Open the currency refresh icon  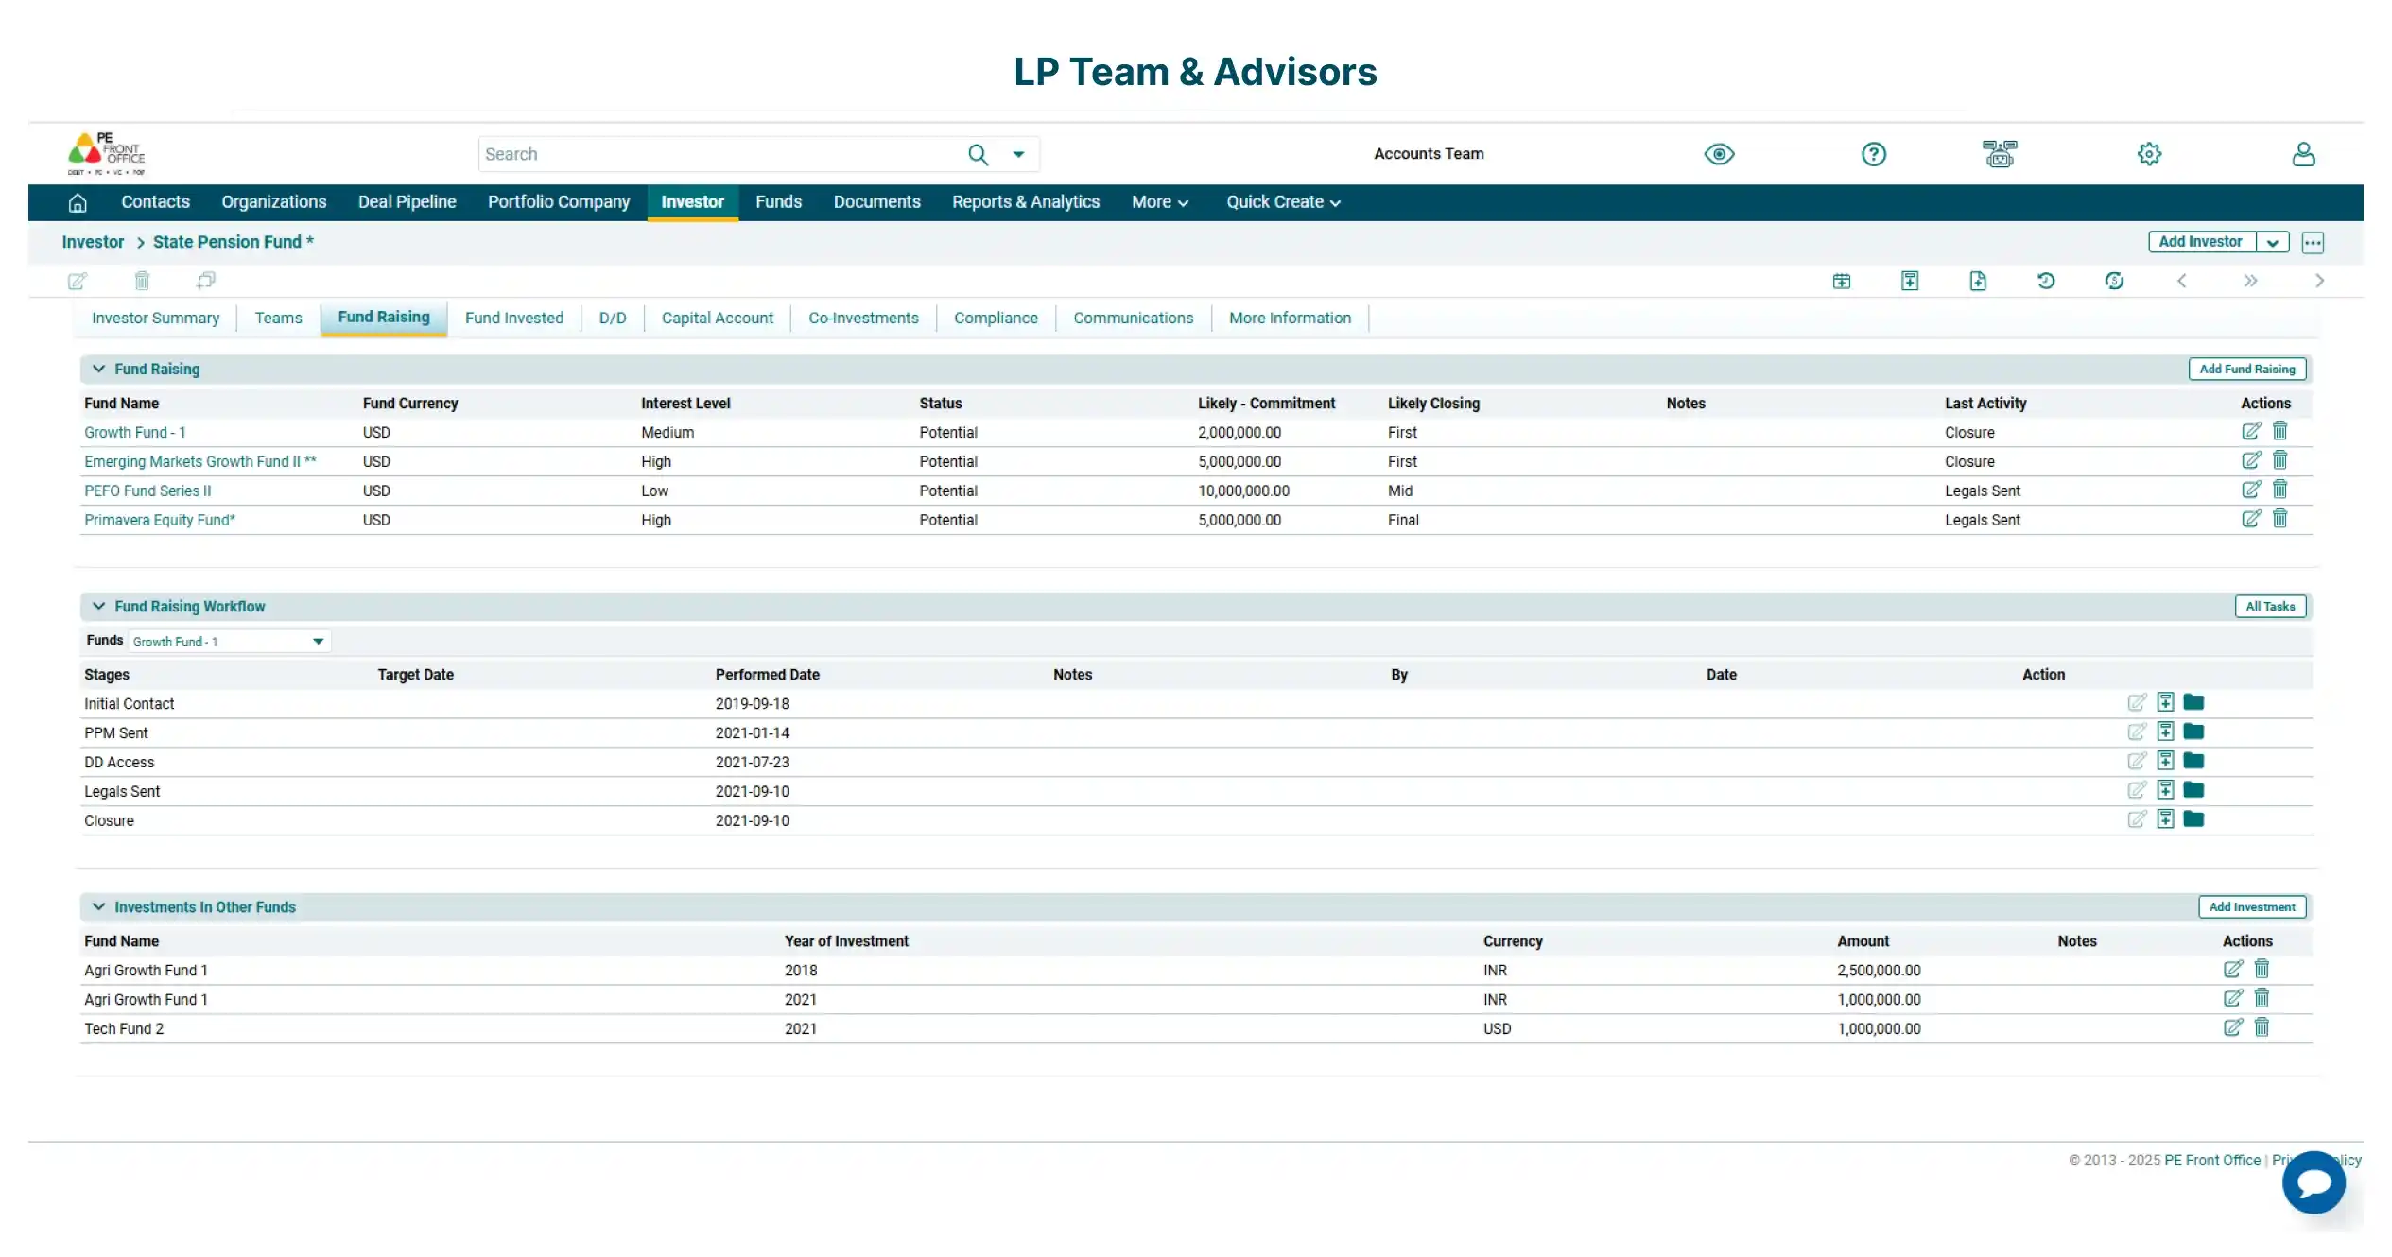(2116, 281)
